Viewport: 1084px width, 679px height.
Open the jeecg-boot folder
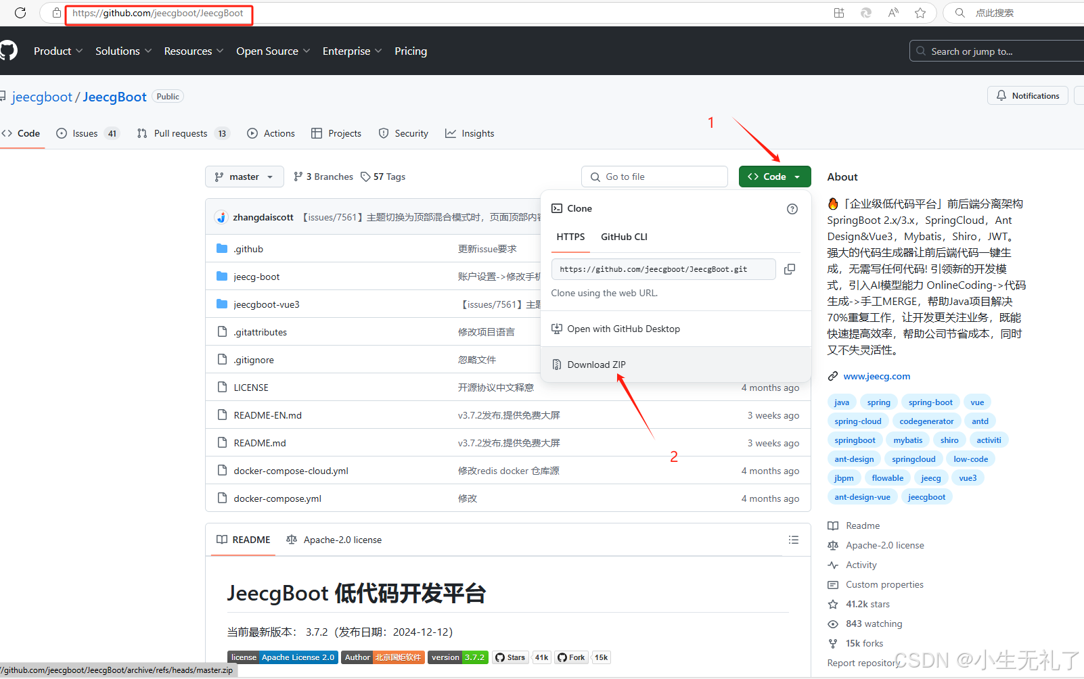pos(256,277)
